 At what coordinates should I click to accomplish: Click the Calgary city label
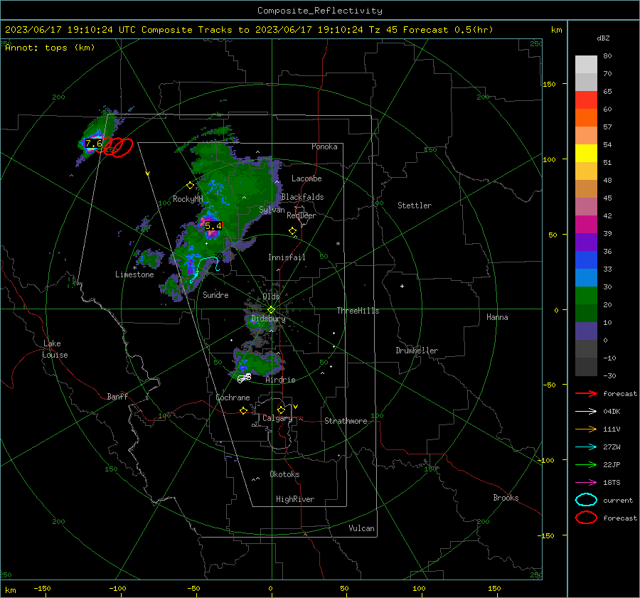pos(277,418)
